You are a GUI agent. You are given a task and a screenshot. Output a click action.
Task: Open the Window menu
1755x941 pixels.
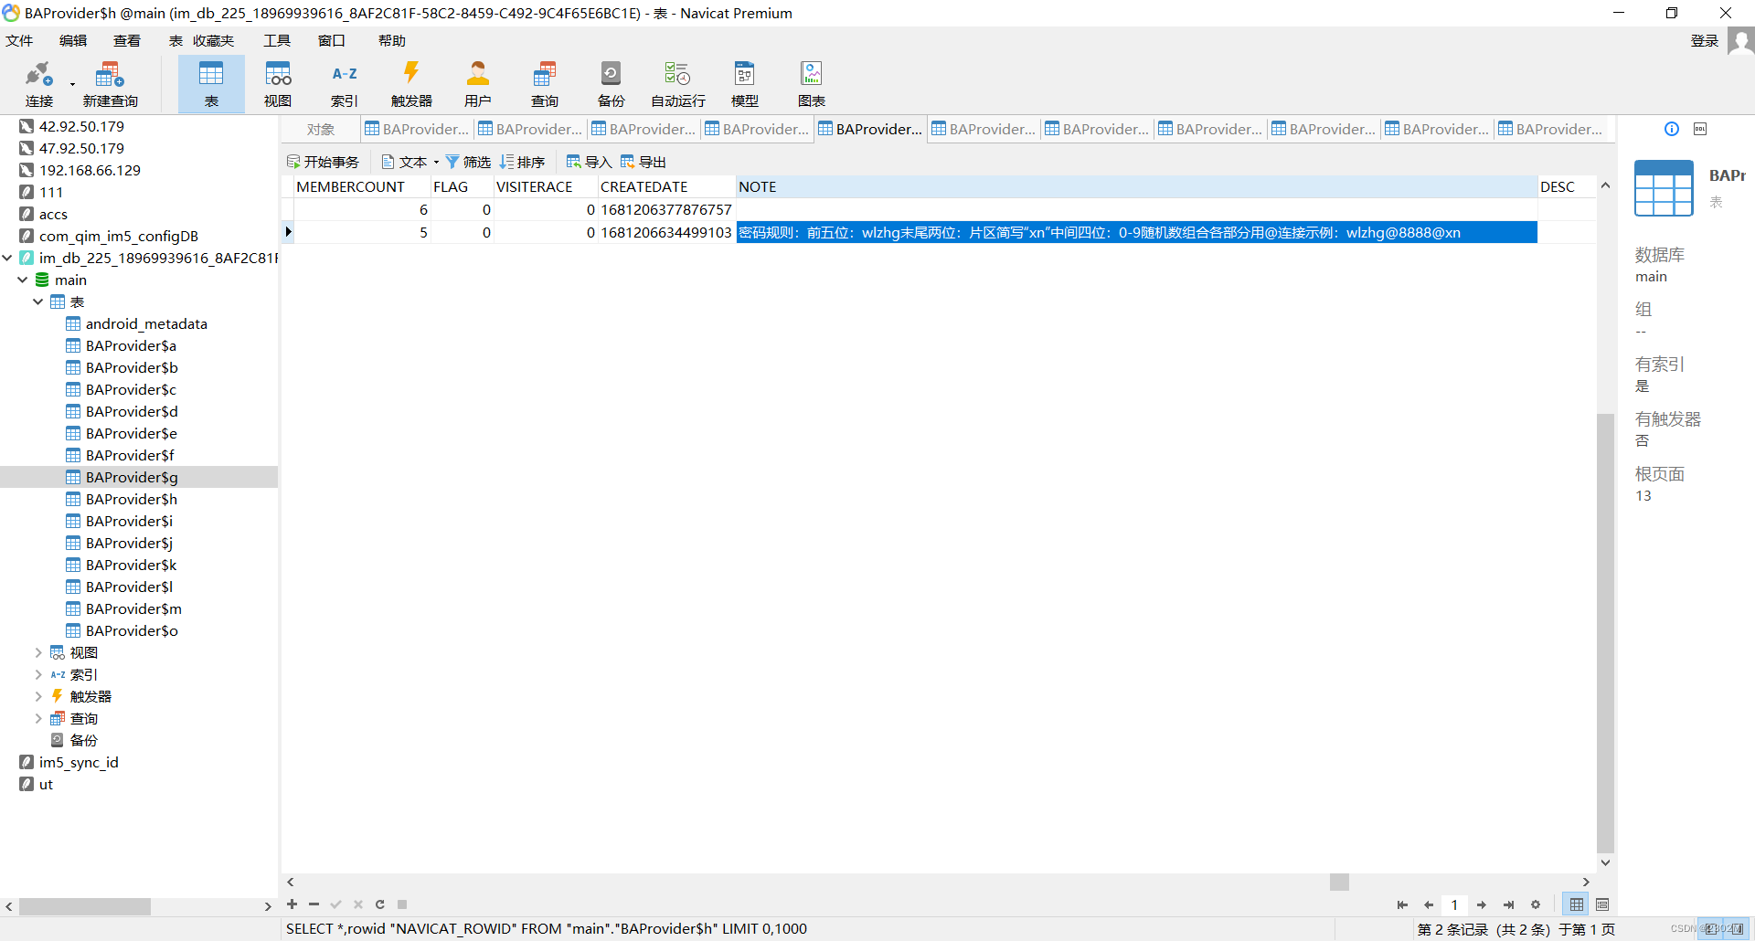tap(332, 40)
